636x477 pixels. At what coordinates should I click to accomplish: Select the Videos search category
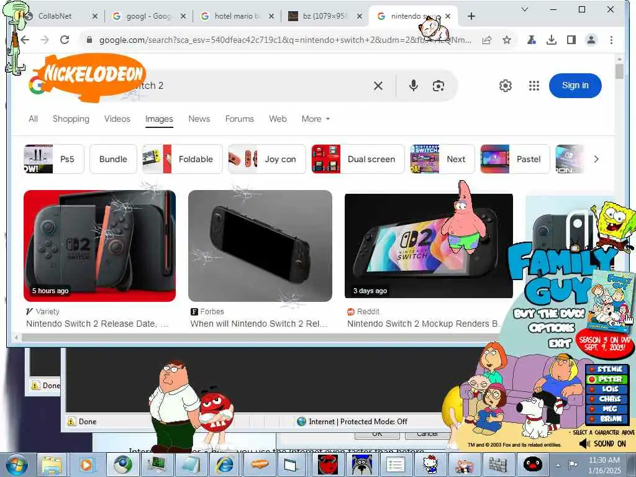(117, 119)
